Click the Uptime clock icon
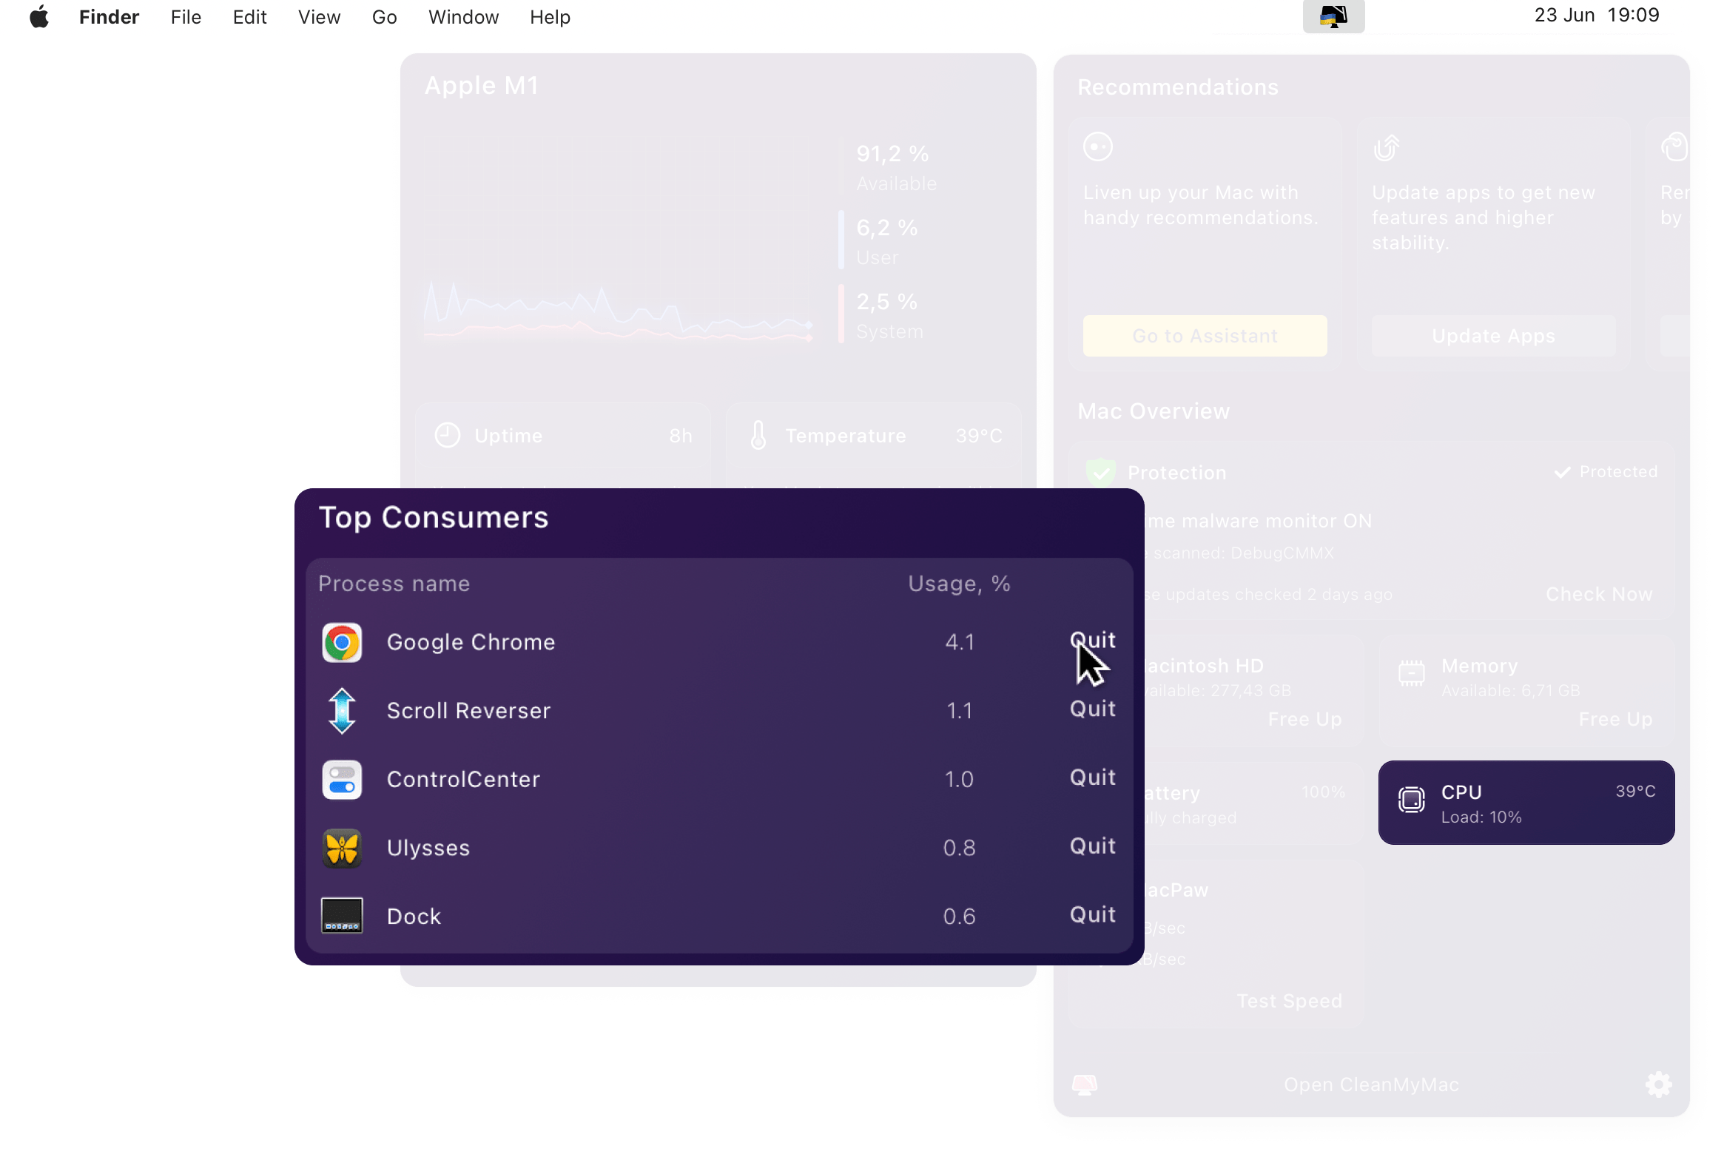The height and width of the screenshot is (1157, 1724). 447,436
